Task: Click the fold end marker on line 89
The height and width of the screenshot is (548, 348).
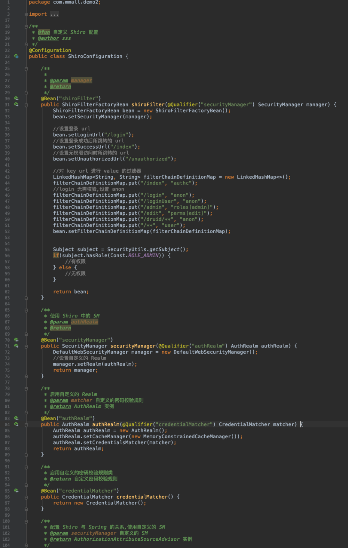Action: (26, 455)
